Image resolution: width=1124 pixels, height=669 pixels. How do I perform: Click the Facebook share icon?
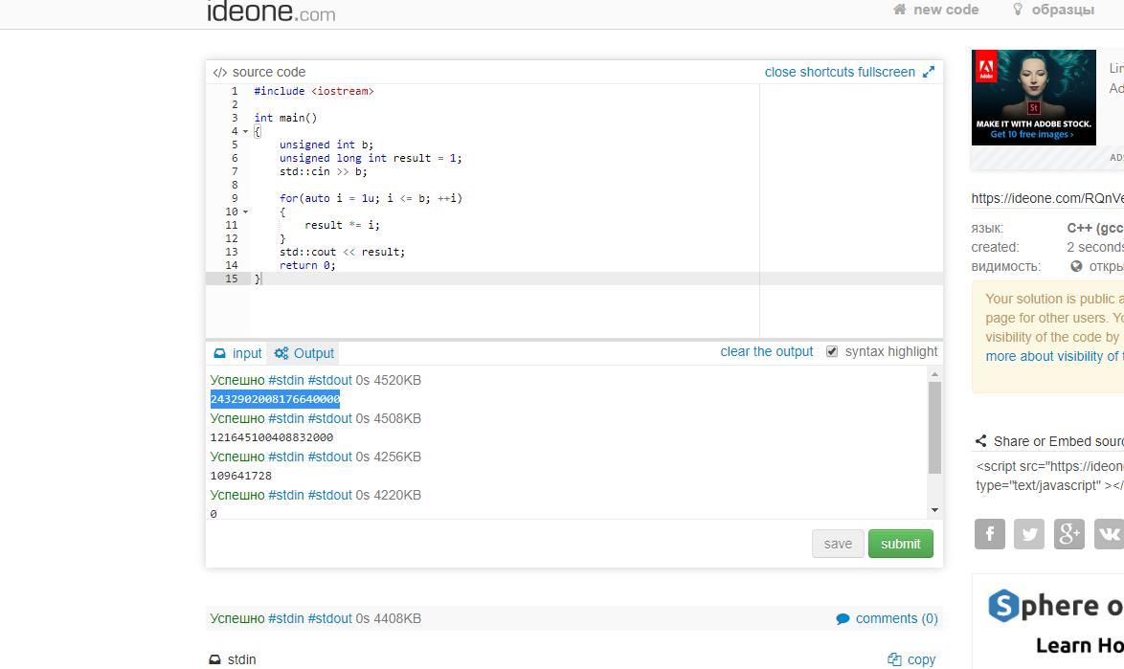[990, 534]
